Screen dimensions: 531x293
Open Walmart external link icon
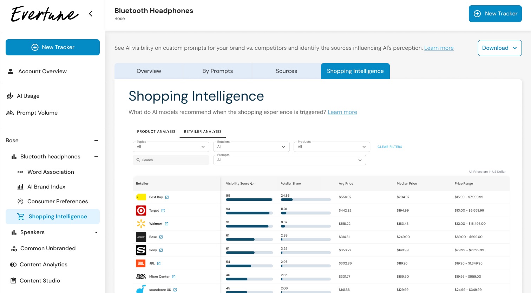[x=166, y=224]
